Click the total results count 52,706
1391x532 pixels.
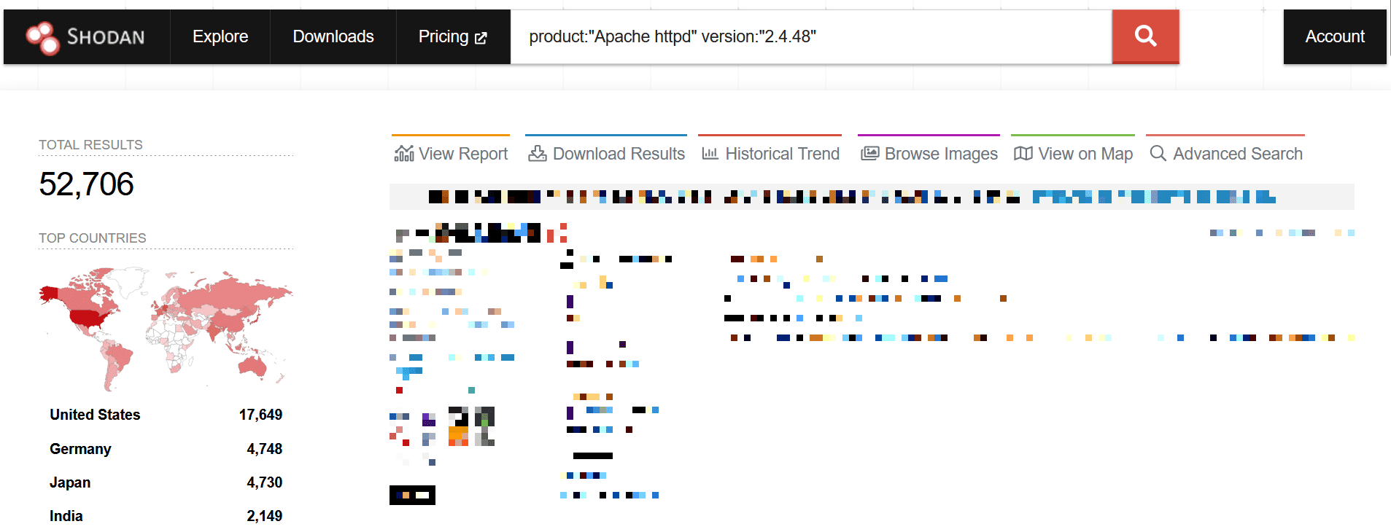click(x=86, y=184)
